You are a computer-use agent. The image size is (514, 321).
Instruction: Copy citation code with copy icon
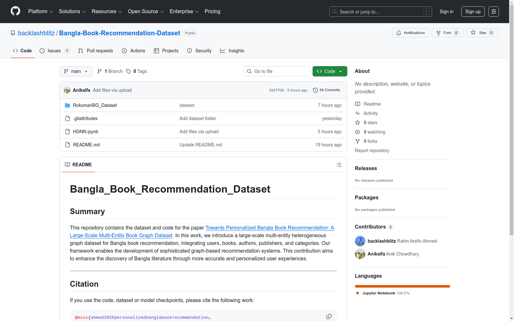(329, 317)
